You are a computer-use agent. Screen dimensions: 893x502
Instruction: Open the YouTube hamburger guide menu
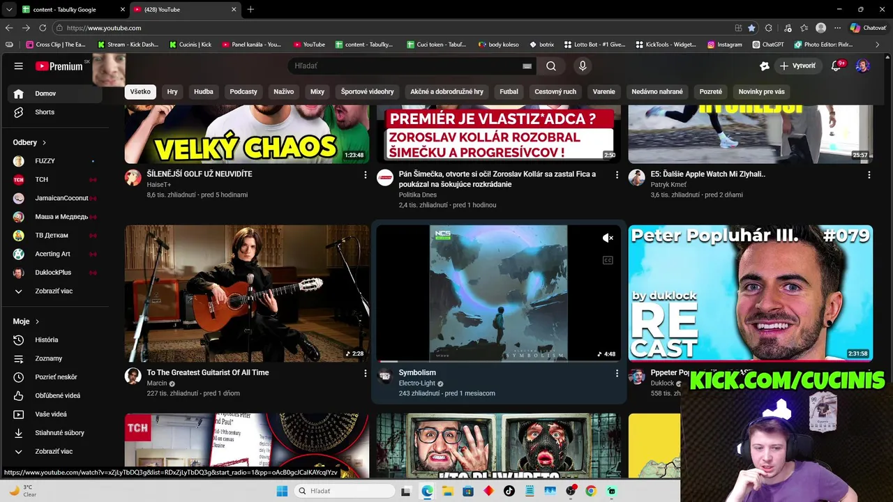pyautogui.click(x=19, y=66)
